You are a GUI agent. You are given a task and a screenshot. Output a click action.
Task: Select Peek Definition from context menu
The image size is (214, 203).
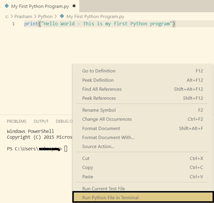coord(98,80)
